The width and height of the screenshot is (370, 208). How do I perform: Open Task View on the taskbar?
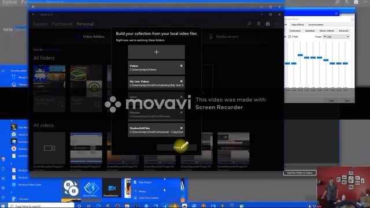pyautogui.click(x=88, y=206)
